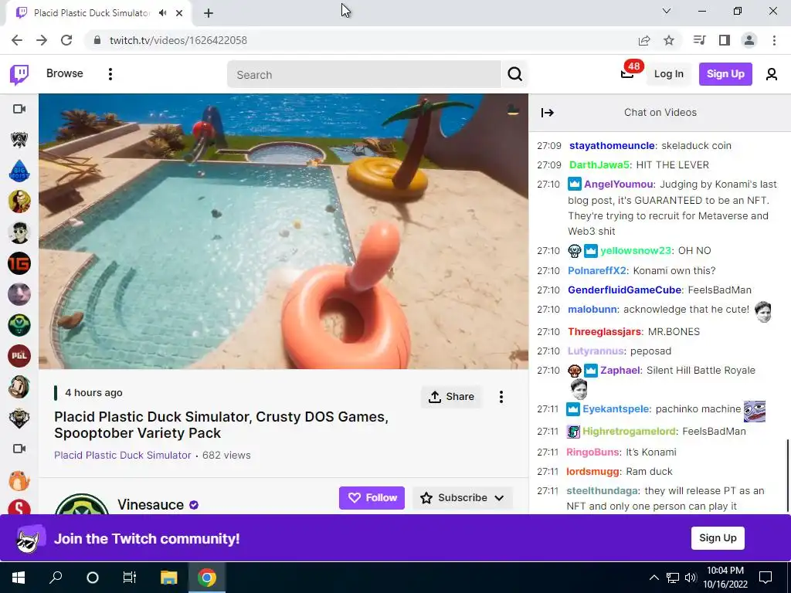Screen dimensions: 791x593
Task: Open the PGL channel avatar in sidebar
Action: coord(19,355)
